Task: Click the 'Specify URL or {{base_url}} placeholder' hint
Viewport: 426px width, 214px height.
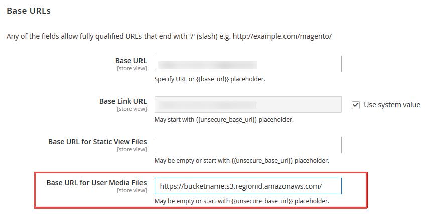Action: click(210, 79)
